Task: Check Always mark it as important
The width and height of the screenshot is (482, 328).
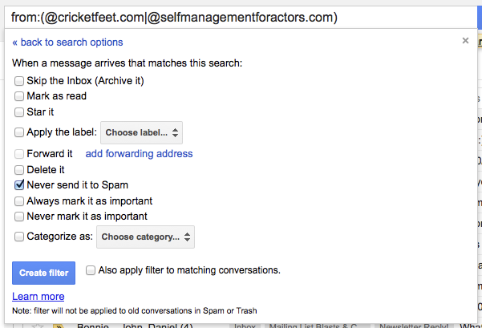Action: (x=19, y=201)
